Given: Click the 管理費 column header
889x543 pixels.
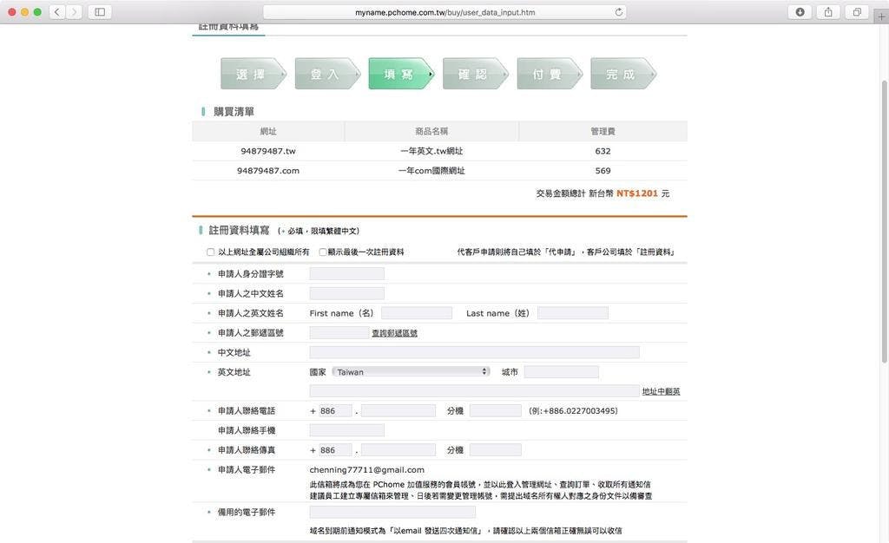Looking at the screenshot, I should [603, 131].
